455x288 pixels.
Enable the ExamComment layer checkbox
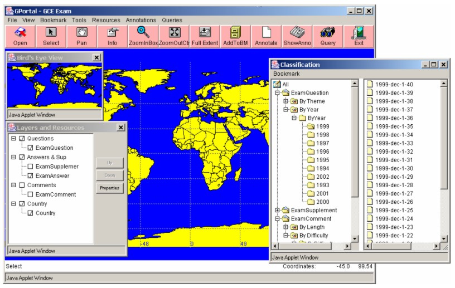30,194
